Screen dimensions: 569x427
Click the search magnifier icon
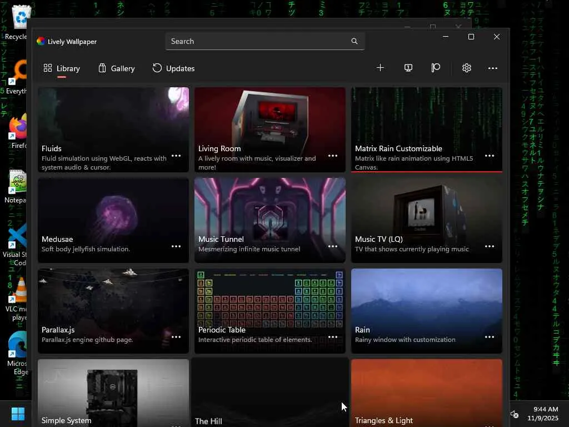point(355,41)
